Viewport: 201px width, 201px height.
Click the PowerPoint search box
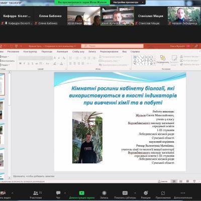(112, 46)
